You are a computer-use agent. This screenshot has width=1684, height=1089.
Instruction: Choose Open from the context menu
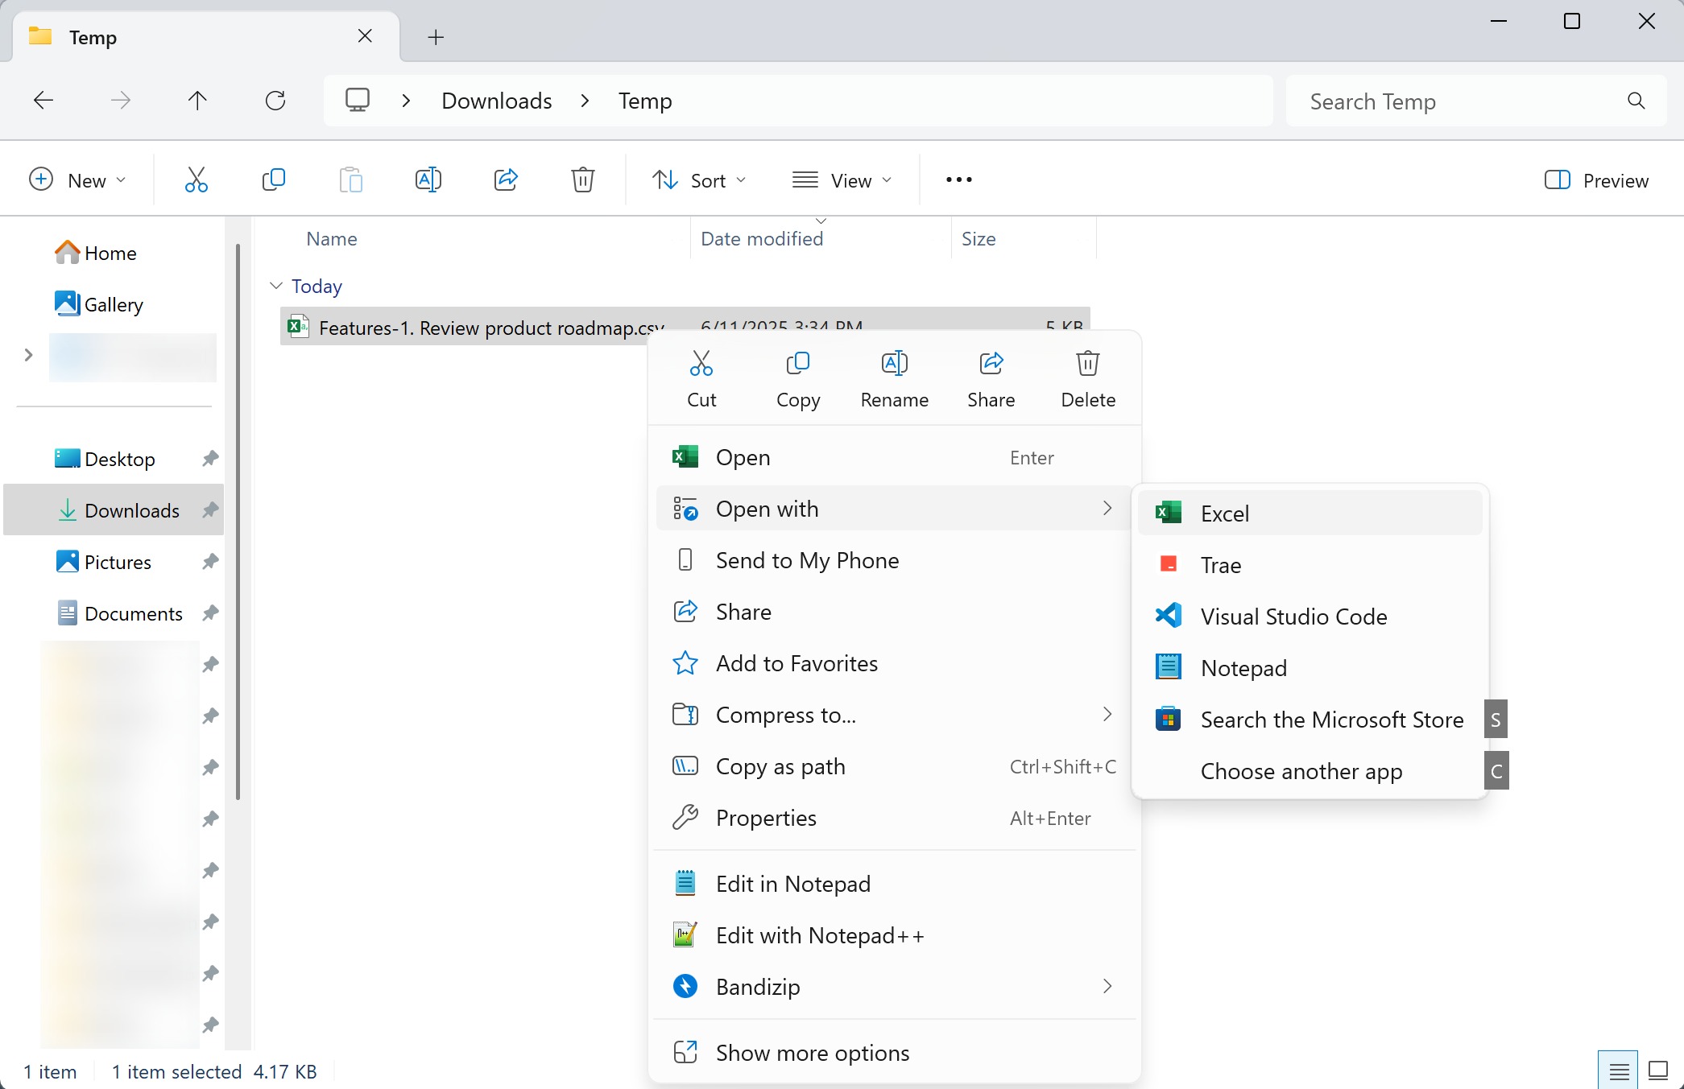pos(895,457)
